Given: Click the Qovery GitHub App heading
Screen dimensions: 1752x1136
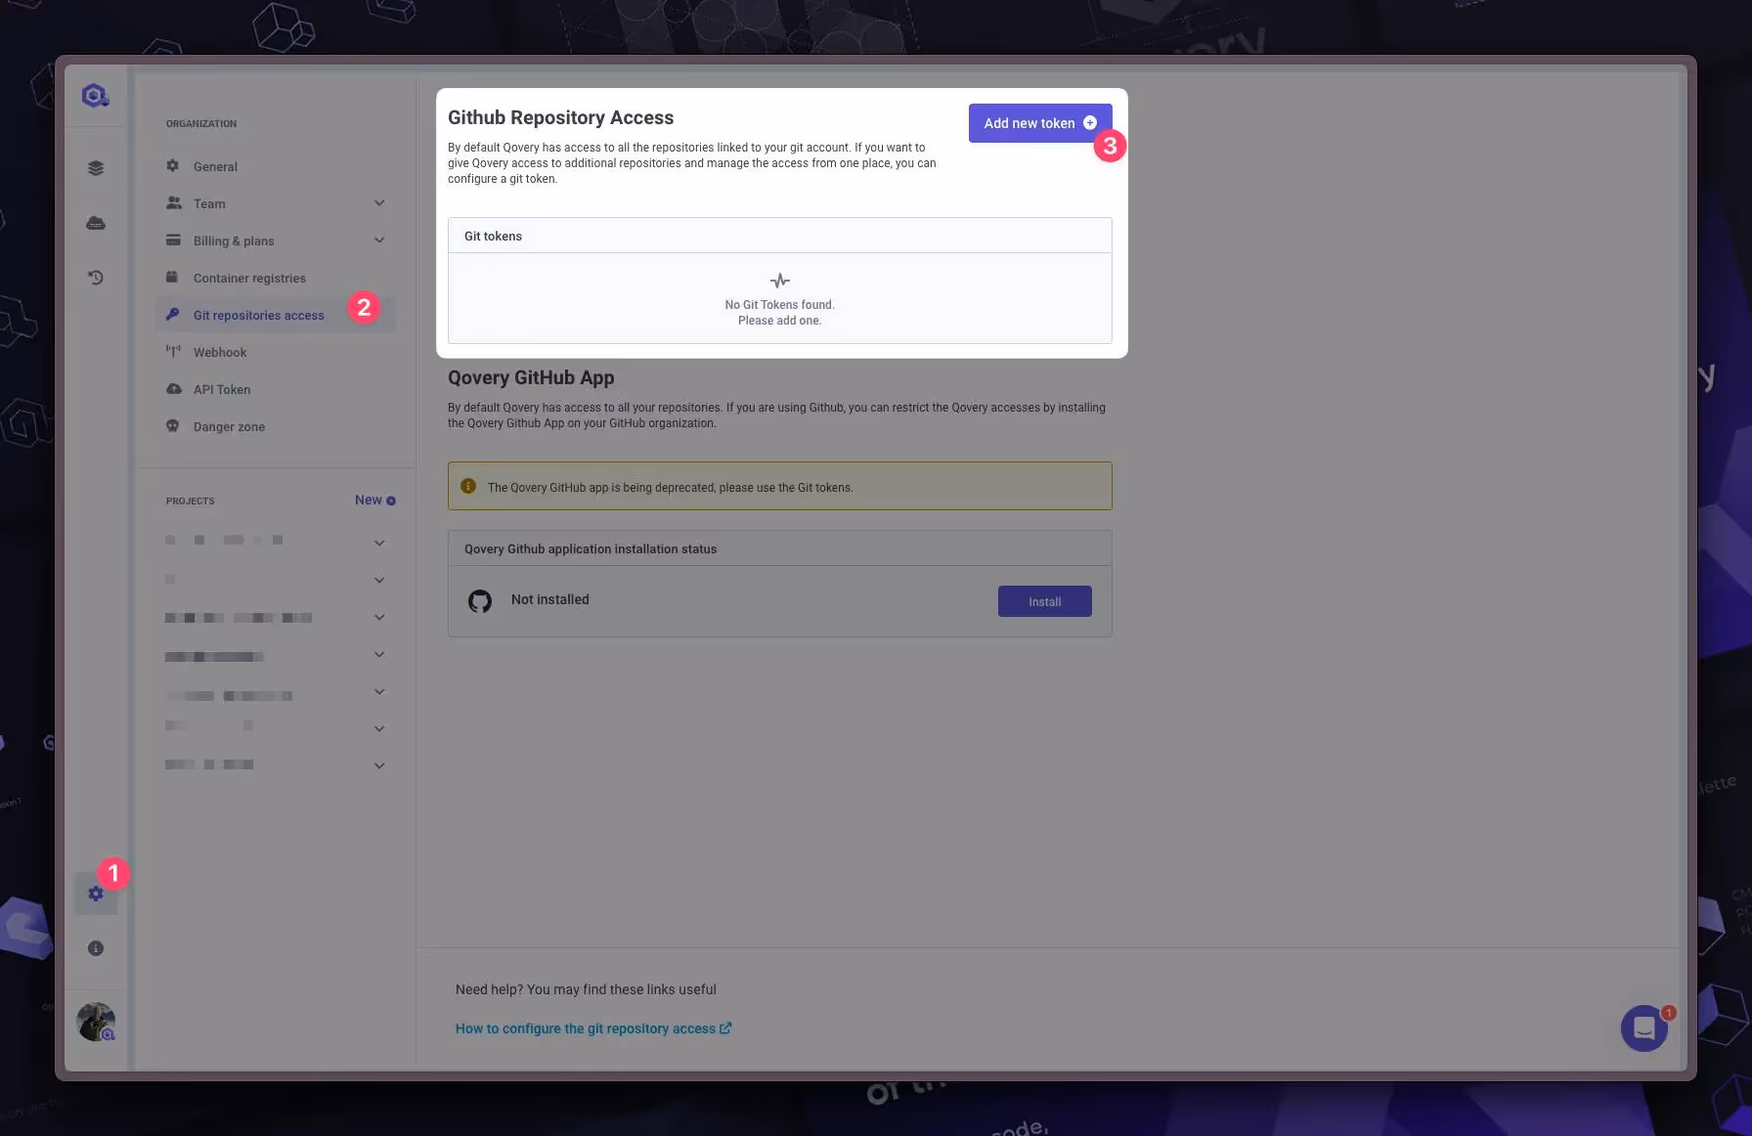Looking at the screenshot, I should [x=531, y=377].
